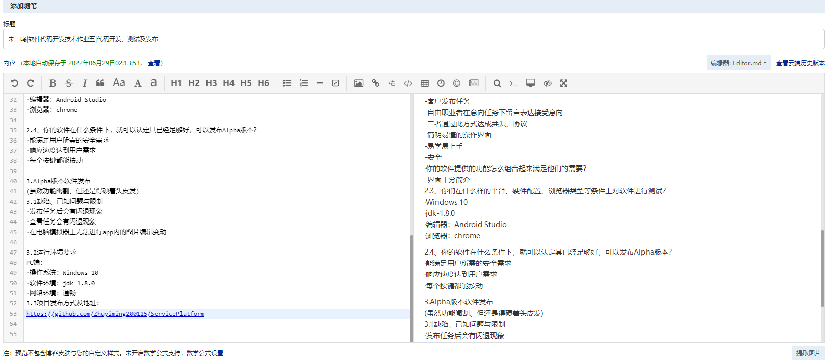Click the redo icon in editor toolbar

[31, 83]
